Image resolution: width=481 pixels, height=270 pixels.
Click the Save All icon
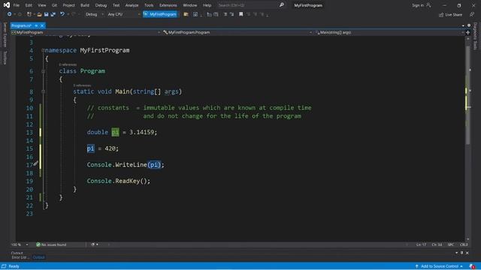tap(53, 14)
